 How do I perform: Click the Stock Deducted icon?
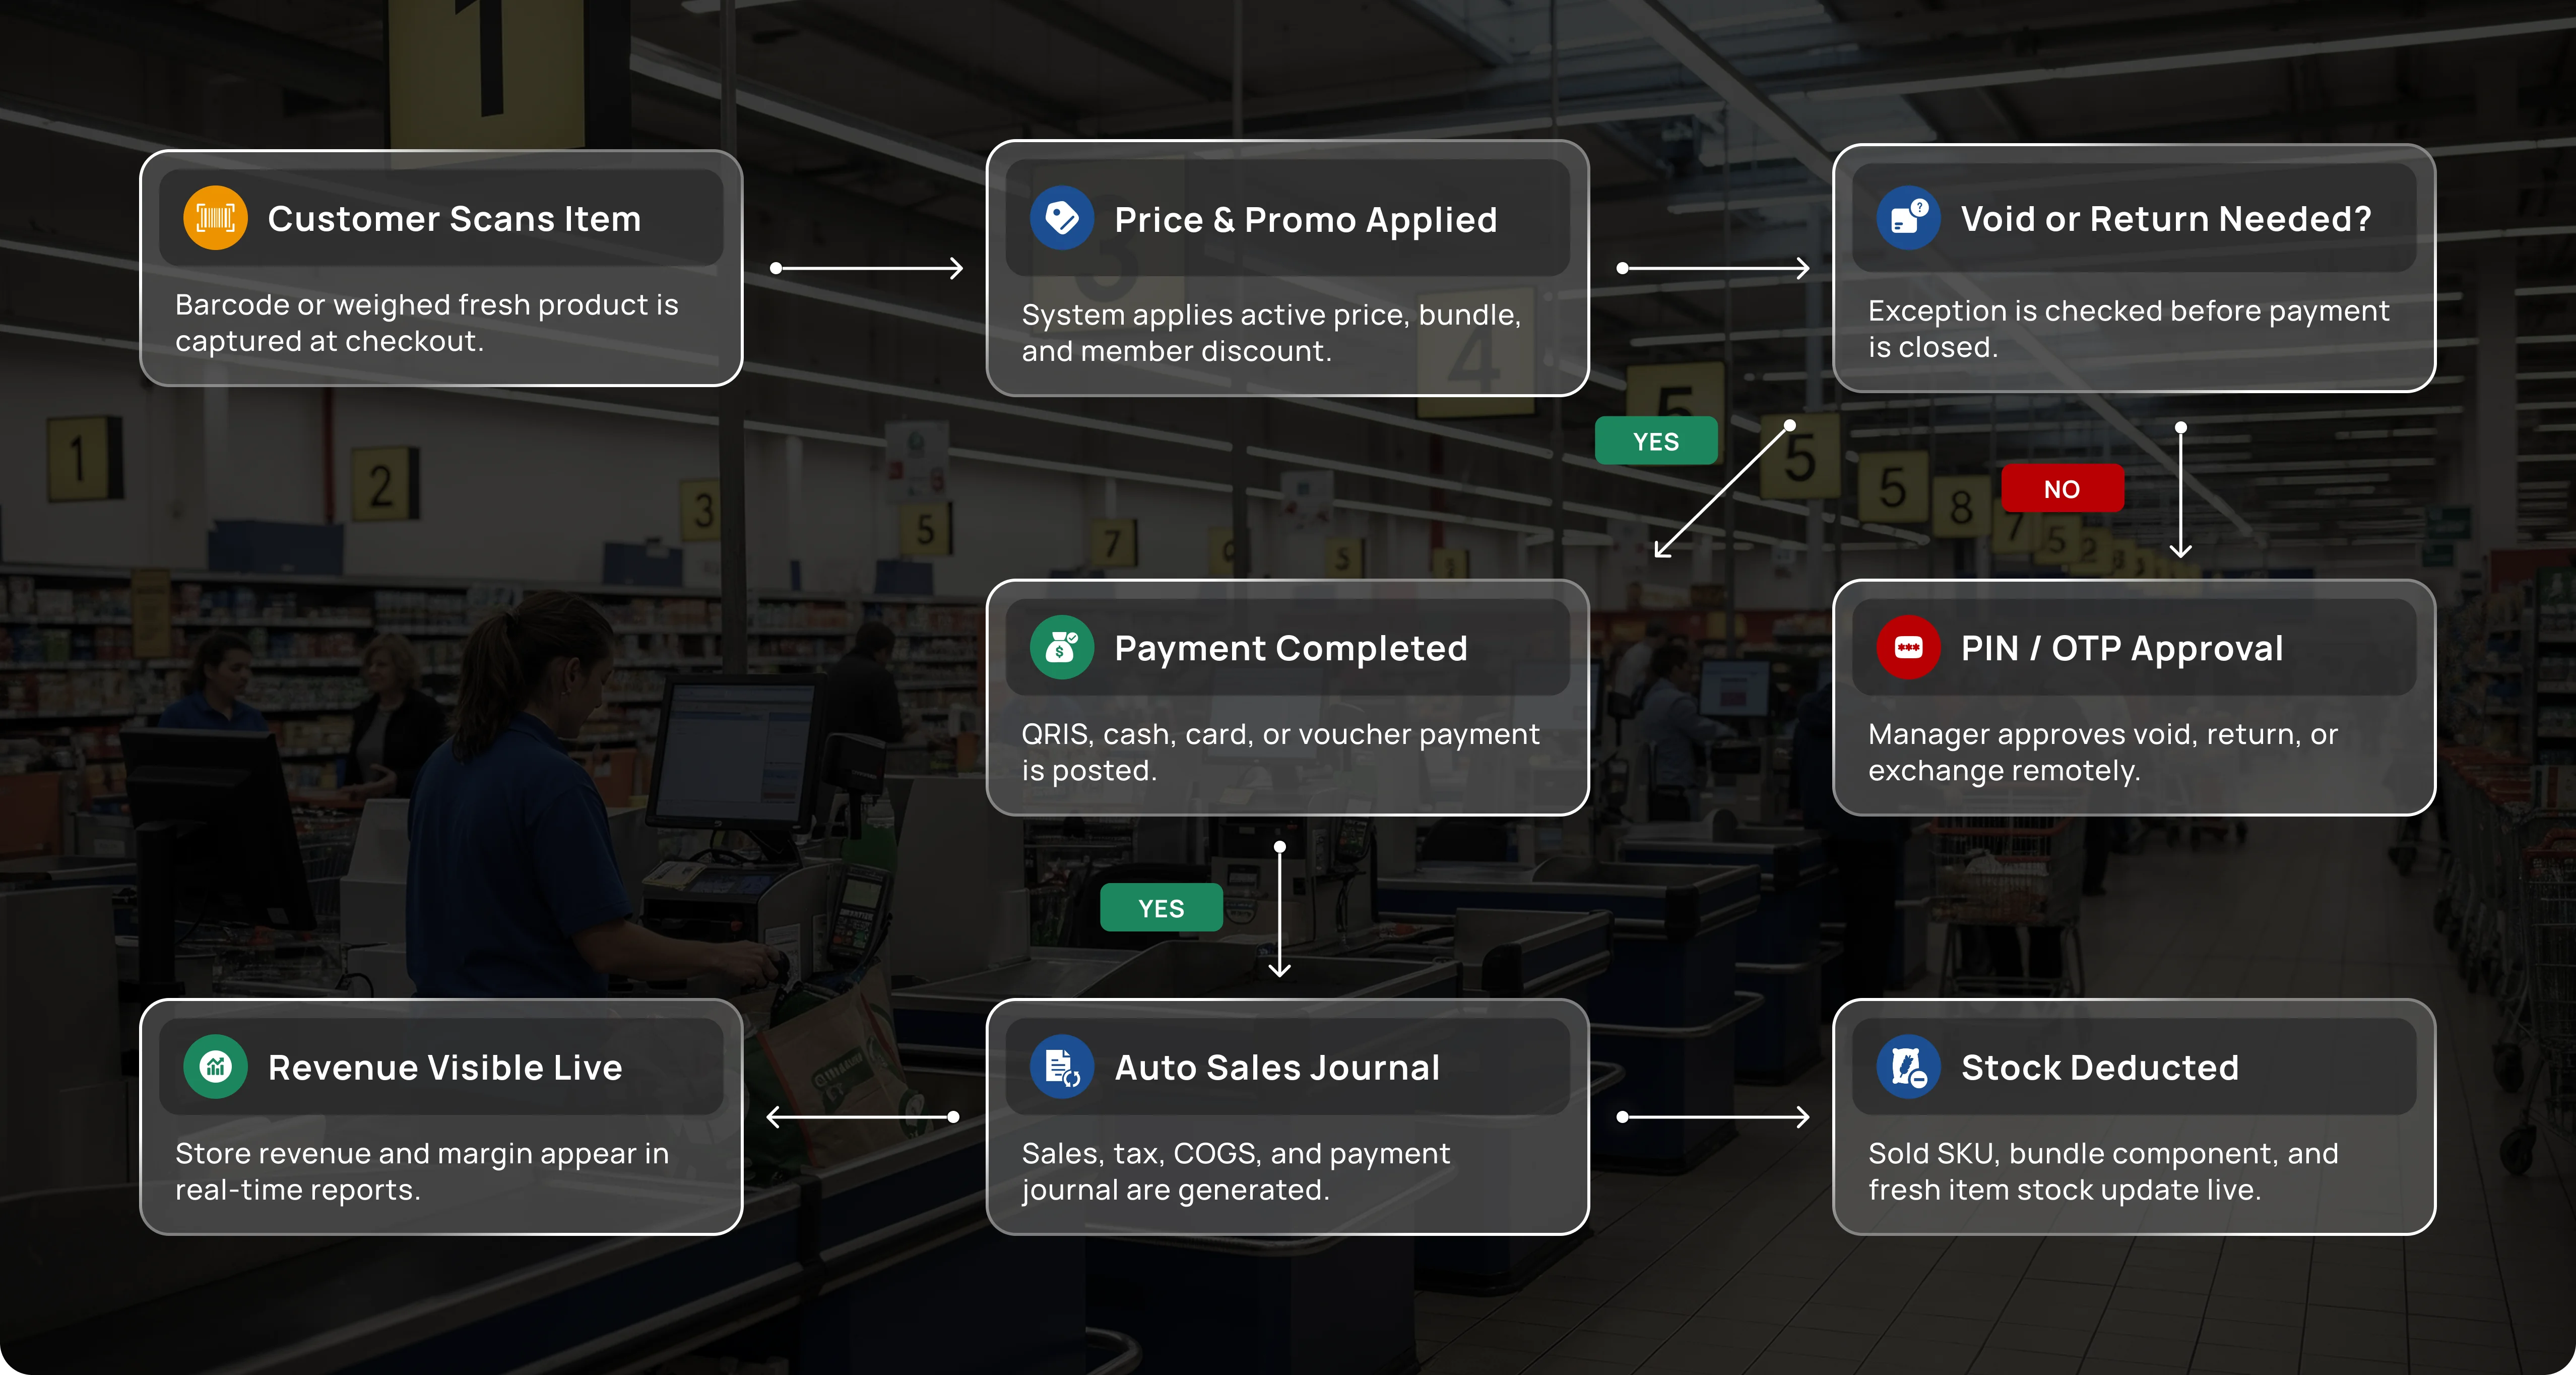coord(1908,1067)
